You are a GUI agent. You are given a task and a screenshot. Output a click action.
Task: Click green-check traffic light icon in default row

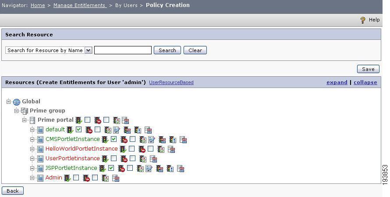[x=70, y=130]
